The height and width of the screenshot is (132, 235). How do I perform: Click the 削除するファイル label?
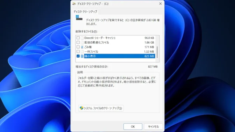point(86,31)
